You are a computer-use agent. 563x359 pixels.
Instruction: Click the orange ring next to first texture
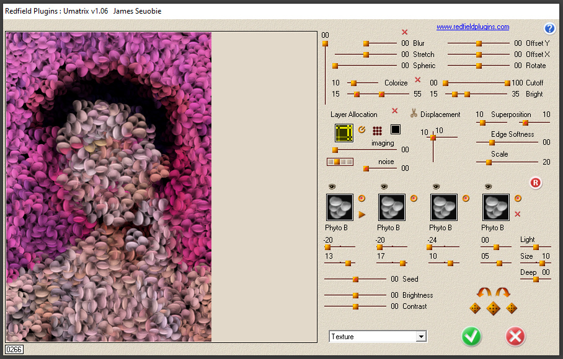[x=361, y=198]
